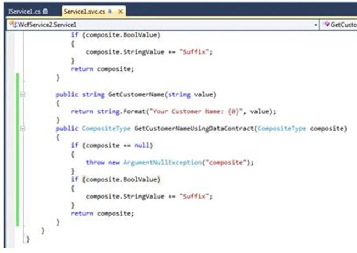Screen dimensions: 357x253
Task: Click the highlighted if (composite.BoolValue) line
Action: click(116, 180)
